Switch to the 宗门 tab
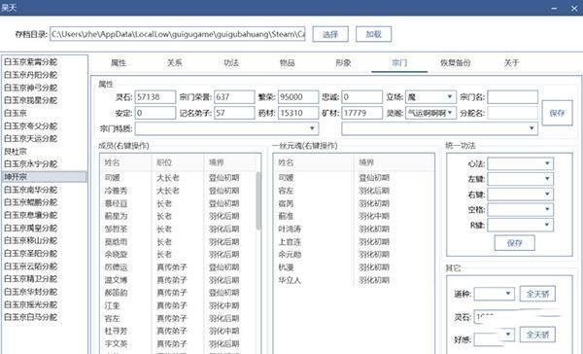Screen dimensions: 583x354 (x=399, y=63)
